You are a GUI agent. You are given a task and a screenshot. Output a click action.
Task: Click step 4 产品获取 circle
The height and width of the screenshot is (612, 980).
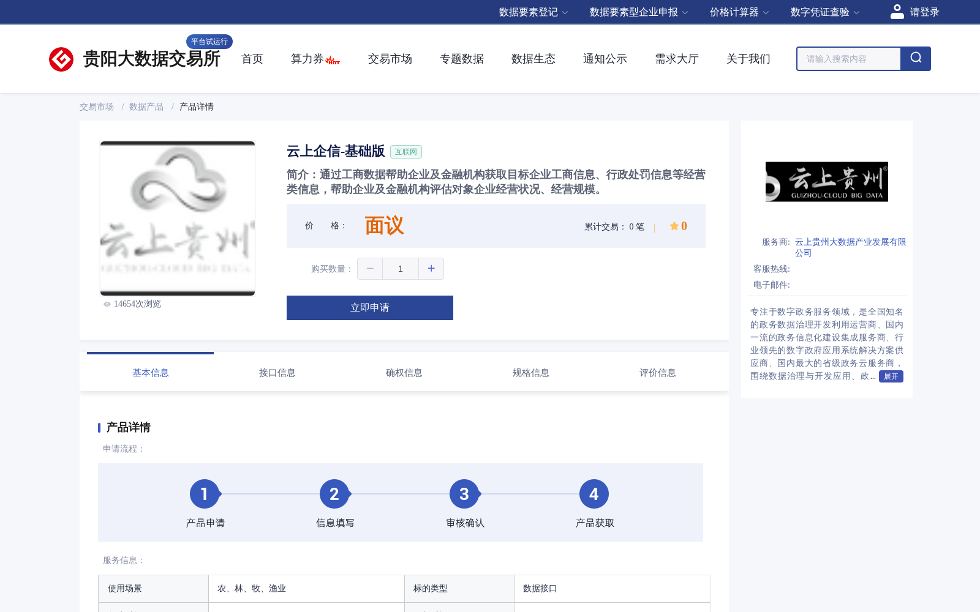point(594,494)
